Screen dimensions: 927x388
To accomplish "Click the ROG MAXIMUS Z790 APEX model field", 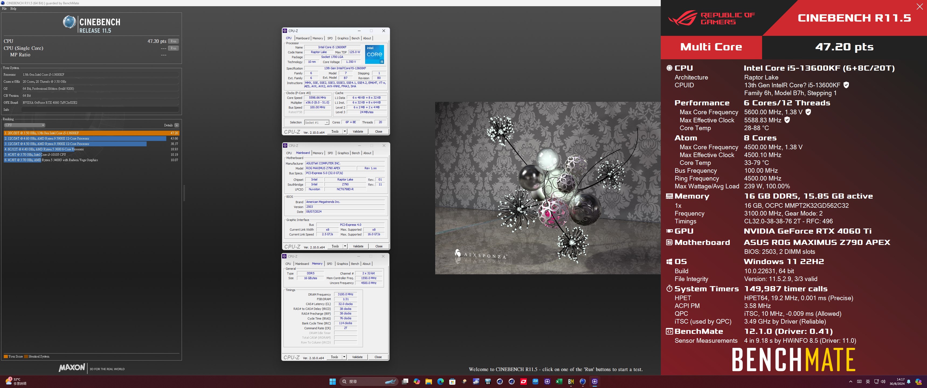I will click(x=330, y=168).
